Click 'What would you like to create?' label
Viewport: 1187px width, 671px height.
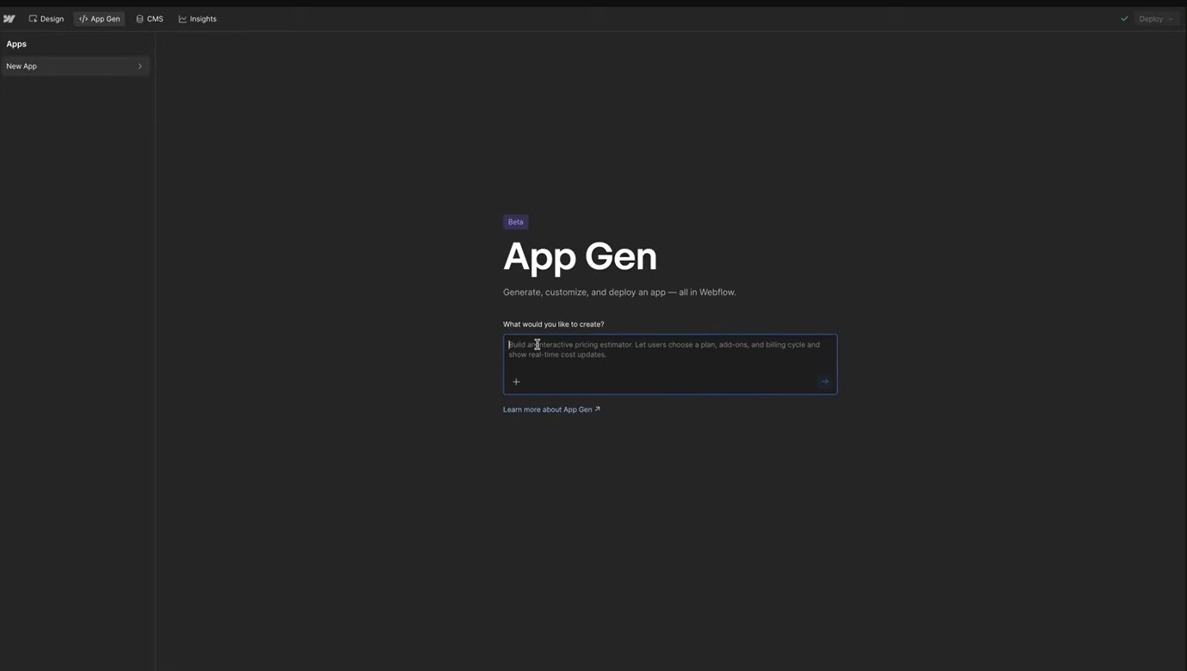coord(554,324)
